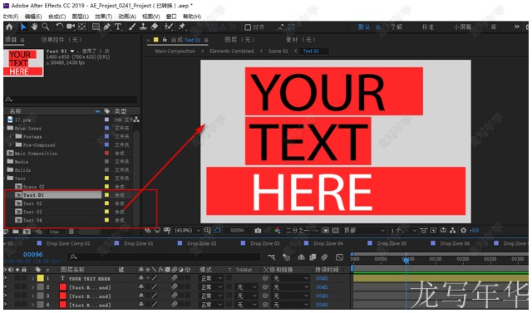Viewport: 532px width, 313px height.
Task: Take a snapshot with camera icon
Action: tap(258, 231)
